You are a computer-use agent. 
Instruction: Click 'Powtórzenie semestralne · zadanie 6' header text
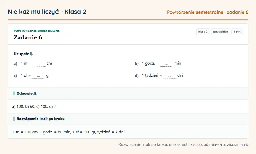tap(207, 12)
